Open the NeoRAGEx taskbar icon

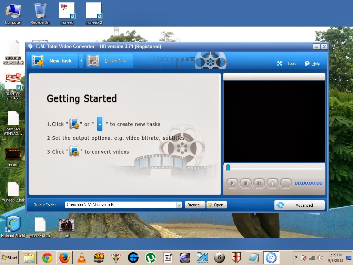[99, 258]
